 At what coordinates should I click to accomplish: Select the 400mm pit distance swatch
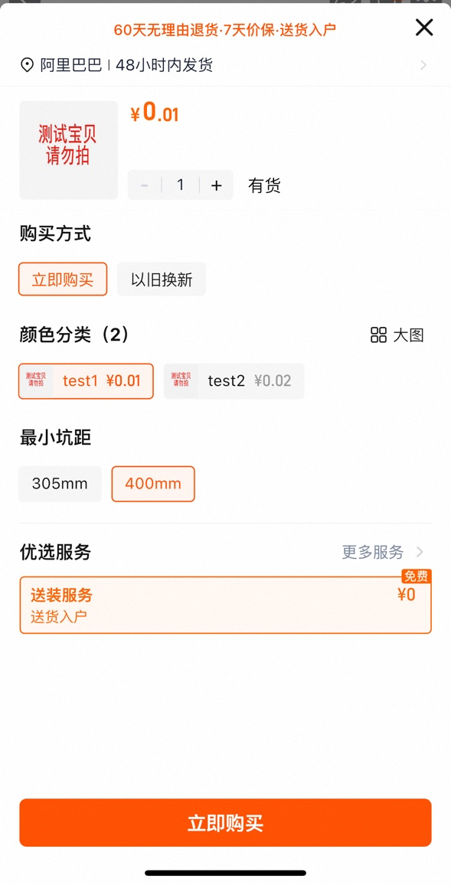(153, 483)
